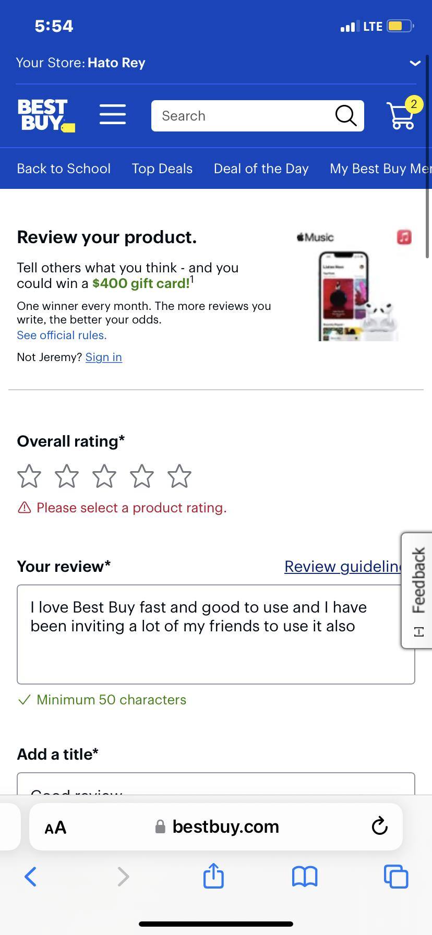This screenshot has width=432, height=935.
Task: Sign in as a different user
Action: pyautogui.click(x=103, y=357)
